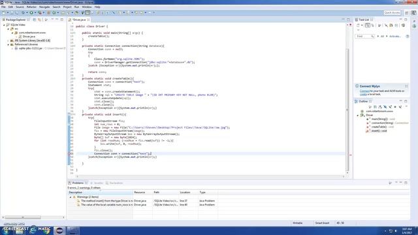Click the Package Explorer horizontal scrollbar
This screenshot has width=418, height=235.
[x=23, y=217]
